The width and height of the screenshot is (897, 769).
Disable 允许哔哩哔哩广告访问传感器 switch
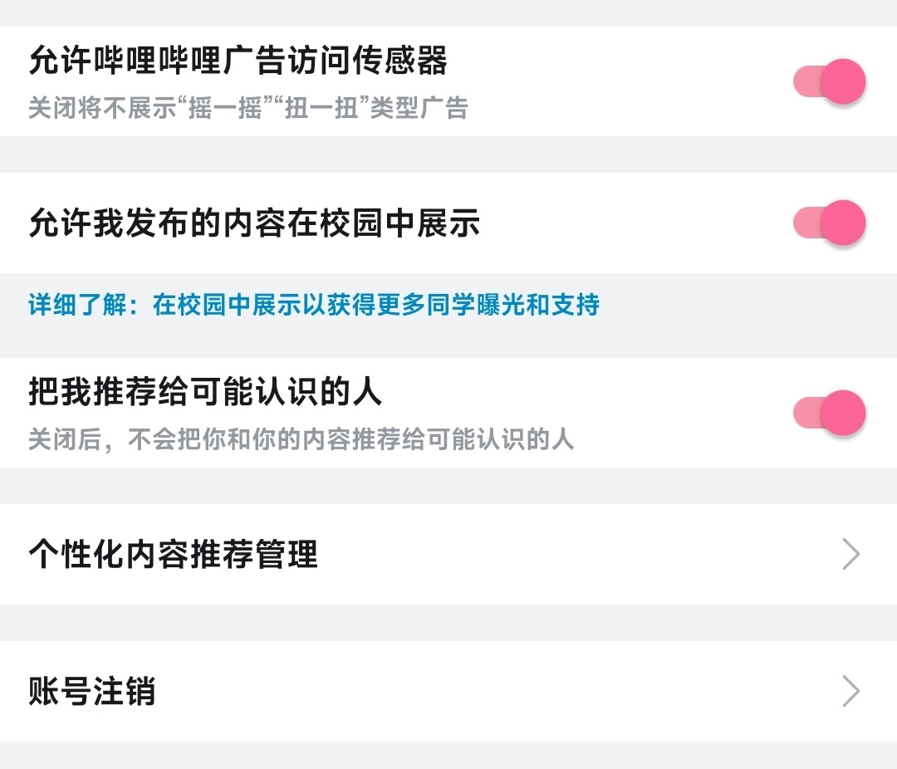tap(829, 81)
